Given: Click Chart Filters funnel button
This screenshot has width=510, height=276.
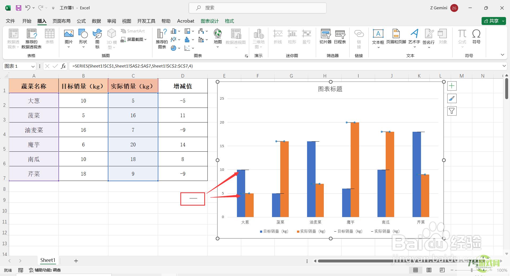Looking at the screenshot, I should pyautogui.click(x=452, y=111).
